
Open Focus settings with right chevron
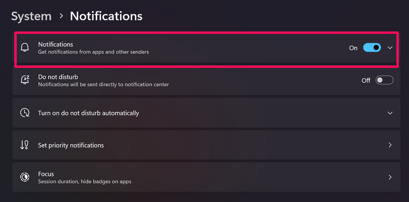[x=390, y=178]
